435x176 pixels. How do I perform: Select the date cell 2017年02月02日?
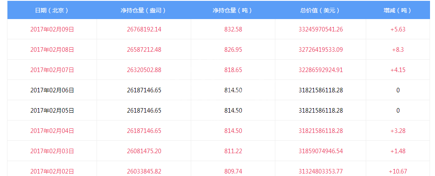(52, 171)
